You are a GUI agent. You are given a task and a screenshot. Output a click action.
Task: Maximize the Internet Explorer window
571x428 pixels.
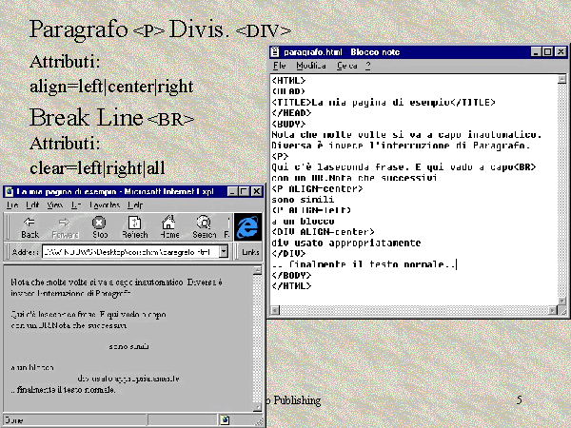click(244, 191)
